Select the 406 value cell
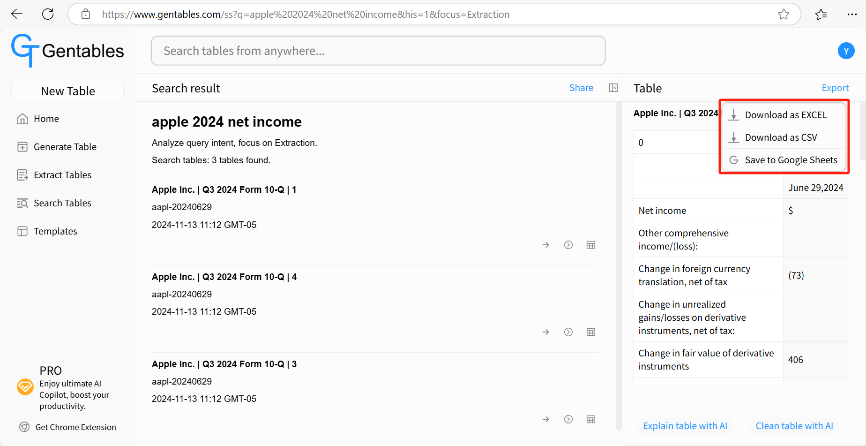Viewport: 866px width, 446px height. pyautogui.click(x=815, y=360)
